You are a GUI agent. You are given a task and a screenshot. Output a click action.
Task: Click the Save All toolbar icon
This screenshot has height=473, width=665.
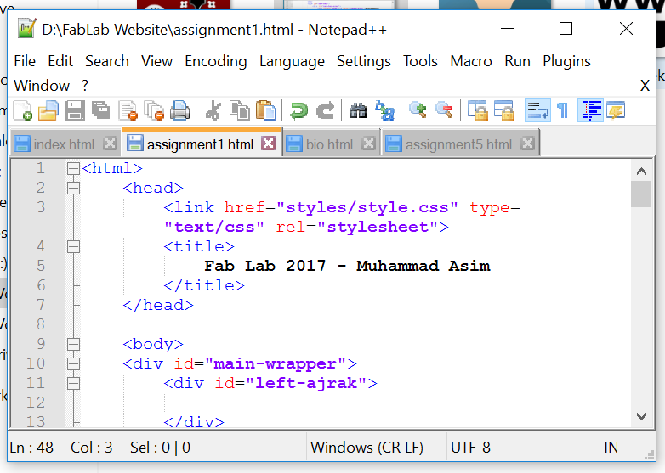coord(101,111)
